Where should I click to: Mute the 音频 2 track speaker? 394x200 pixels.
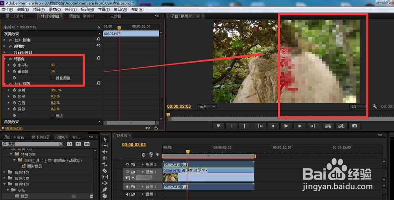pos(127,194)
